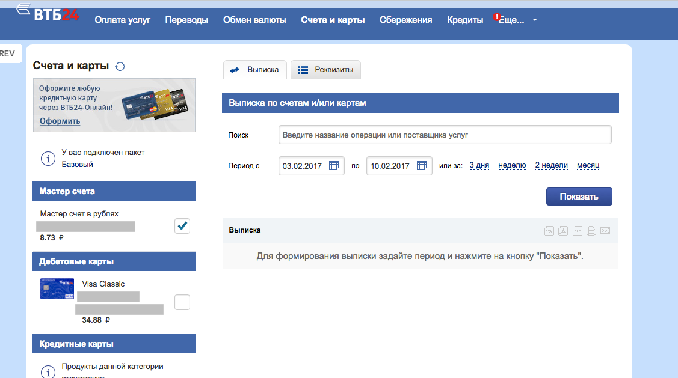Expand the Еще... dropdown menu

coord(518,20)
